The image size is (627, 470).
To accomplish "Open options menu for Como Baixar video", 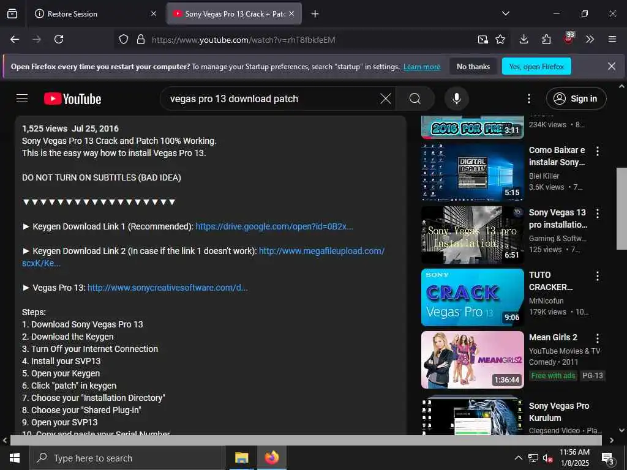I will [598, 151].
